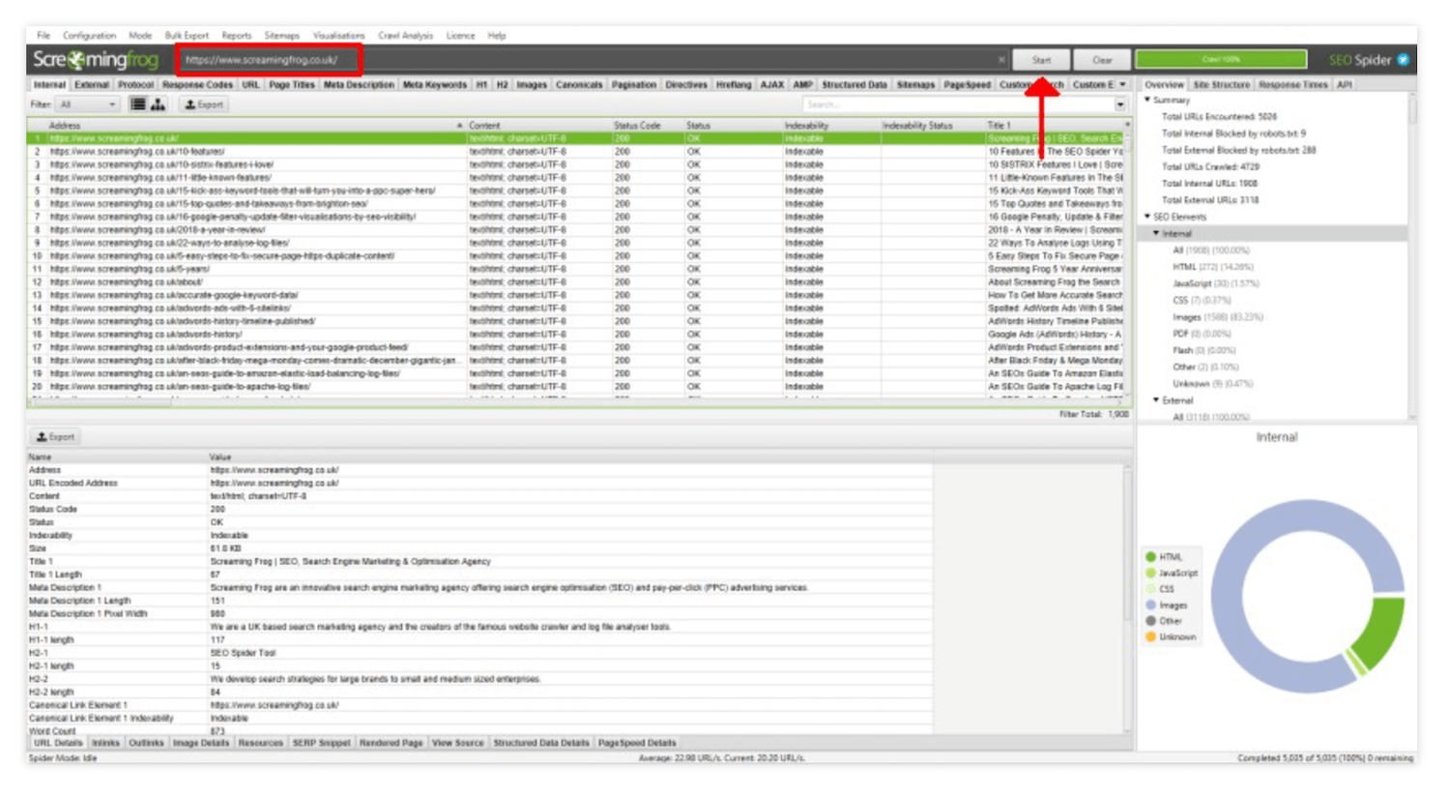Select Images (1588) in the Internal tree

click(1217, 317)
